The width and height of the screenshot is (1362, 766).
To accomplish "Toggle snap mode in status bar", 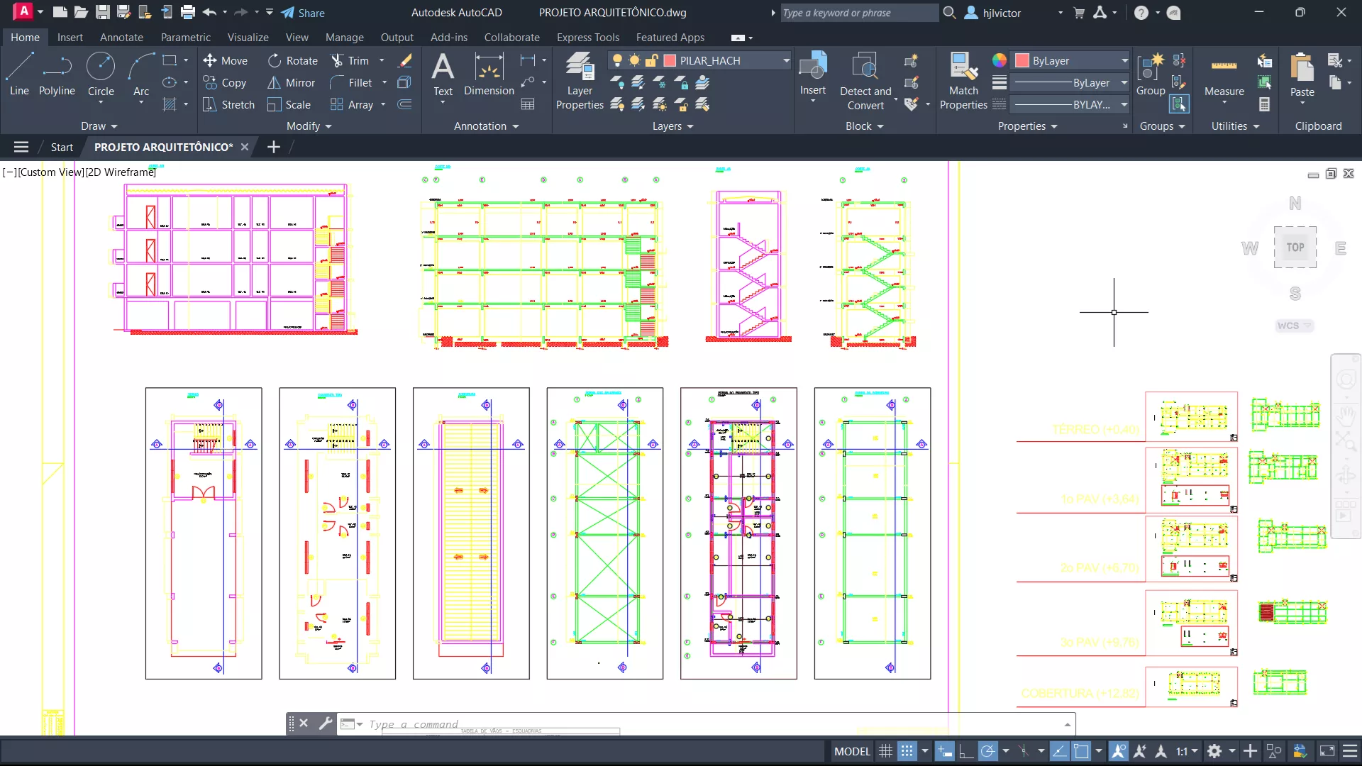I will tap(907, 751).
